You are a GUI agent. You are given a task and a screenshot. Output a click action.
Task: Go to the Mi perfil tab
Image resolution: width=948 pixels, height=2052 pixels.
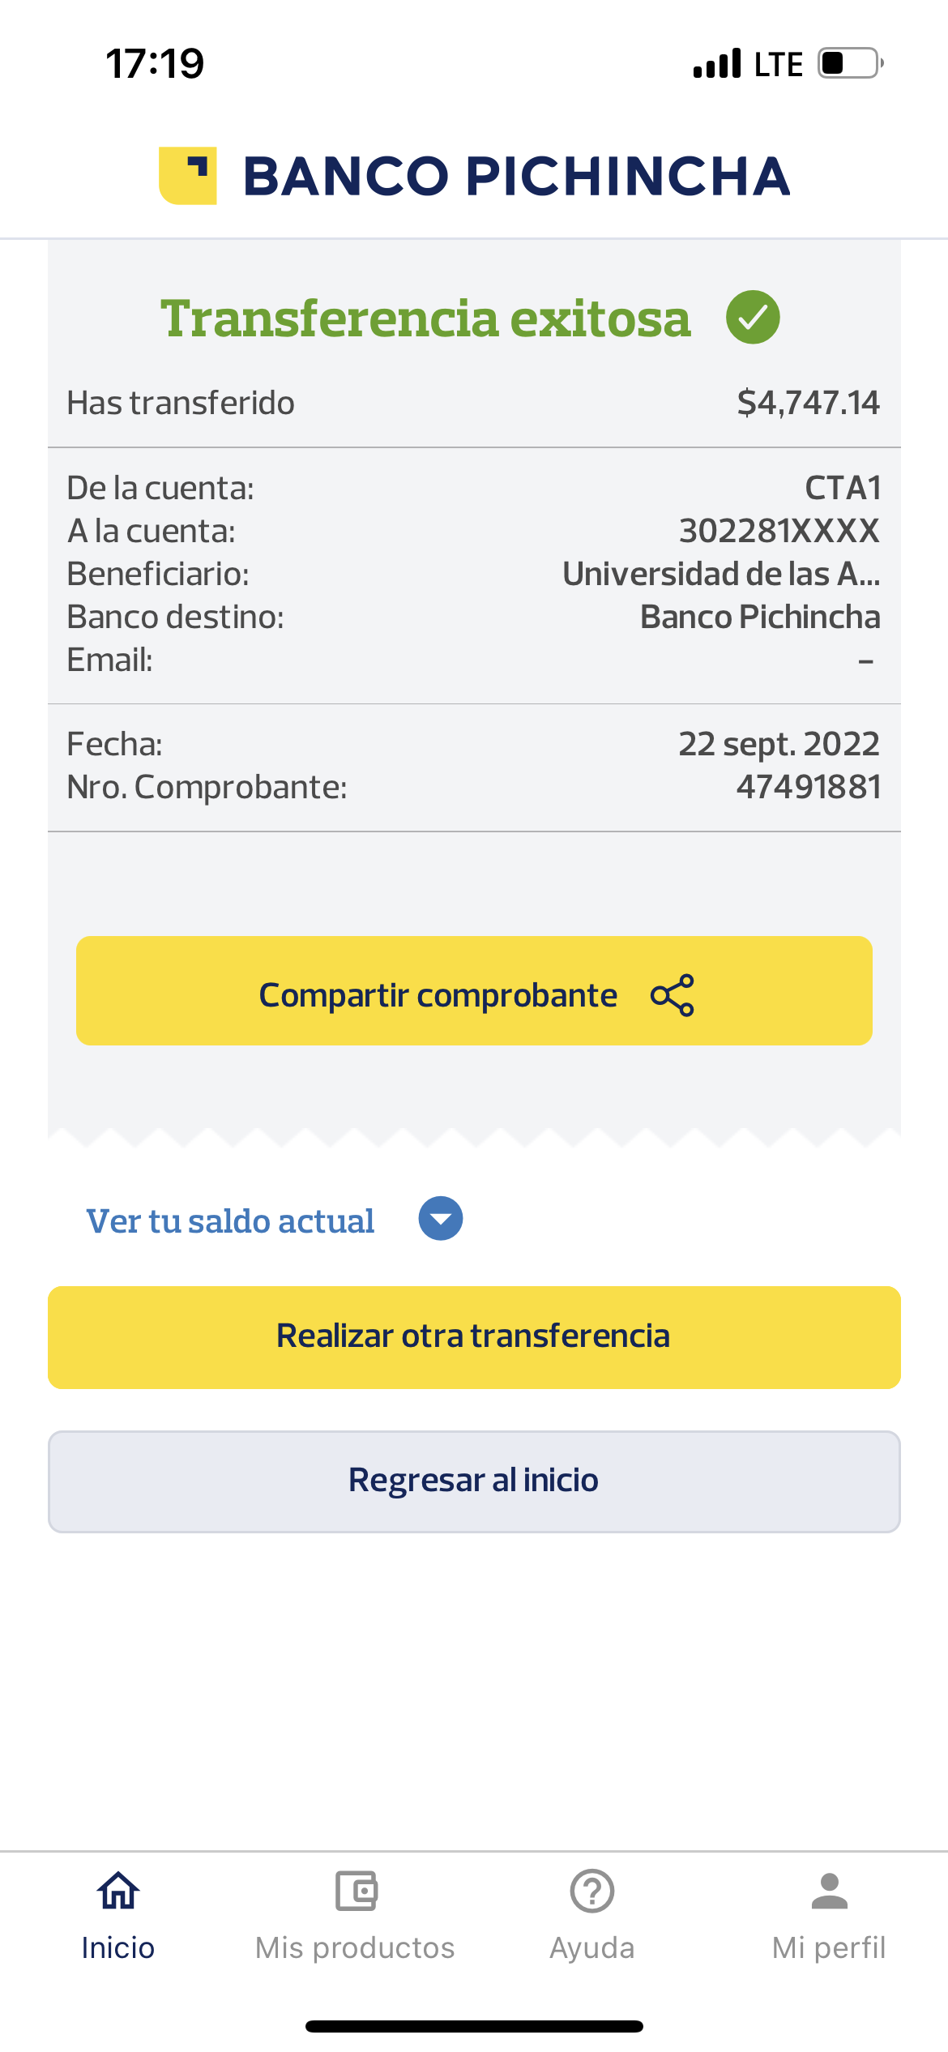click(x=829, y=1947)
